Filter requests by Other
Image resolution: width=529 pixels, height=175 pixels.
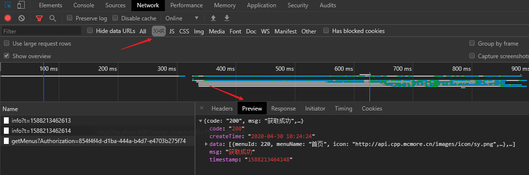tap(309, 31)
